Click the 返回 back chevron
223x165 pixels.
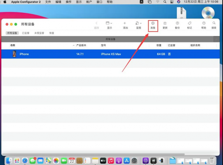point(96,23)
